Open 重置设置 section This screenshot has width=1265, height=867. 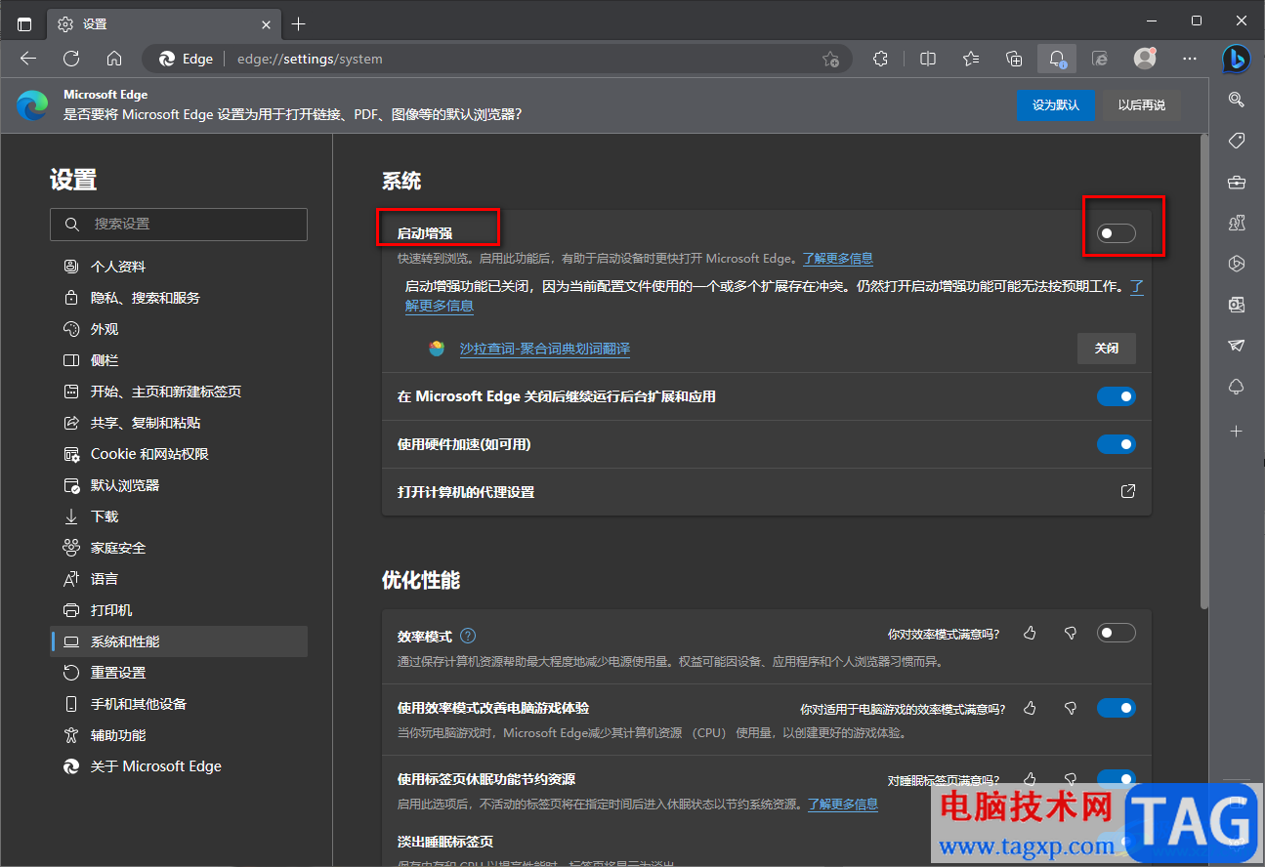pyautogui.click(x=179, y=673)
